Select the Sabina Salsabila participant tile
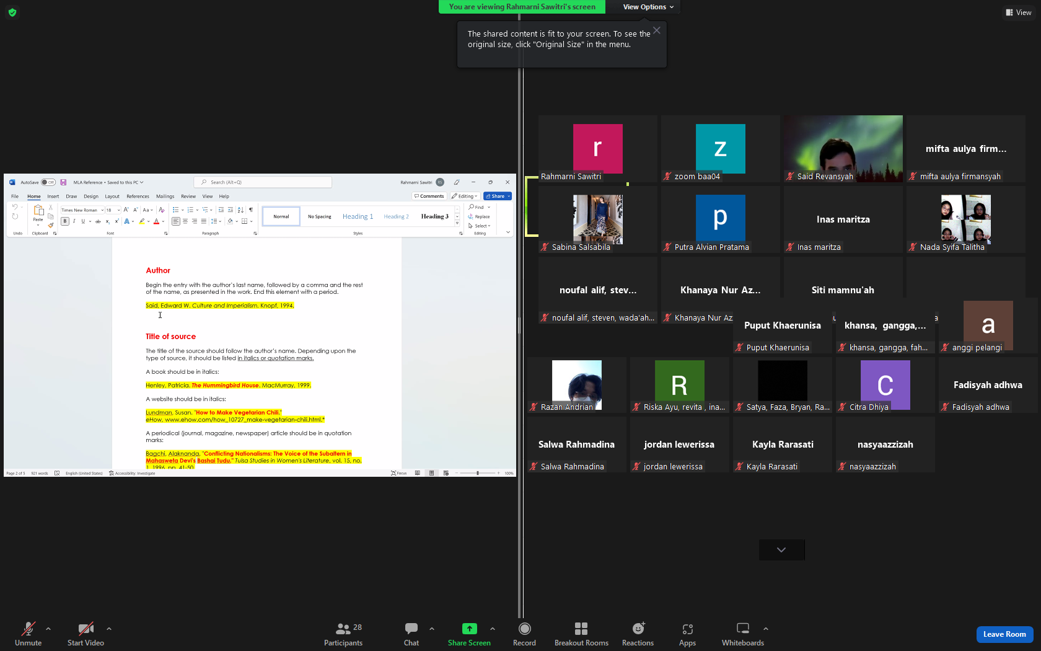 pos(597,219)
